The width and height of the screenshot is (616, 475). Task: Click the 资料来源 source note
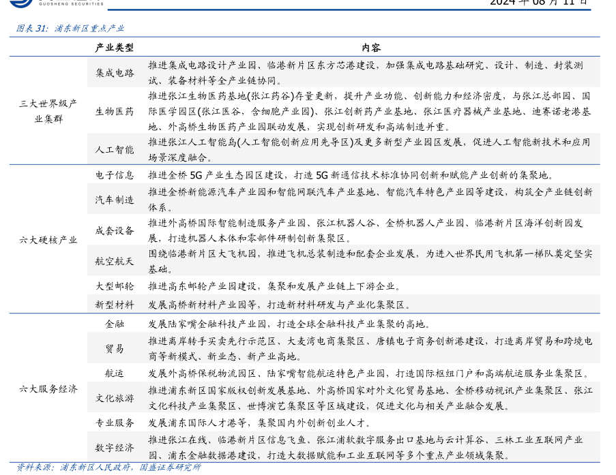109,468
